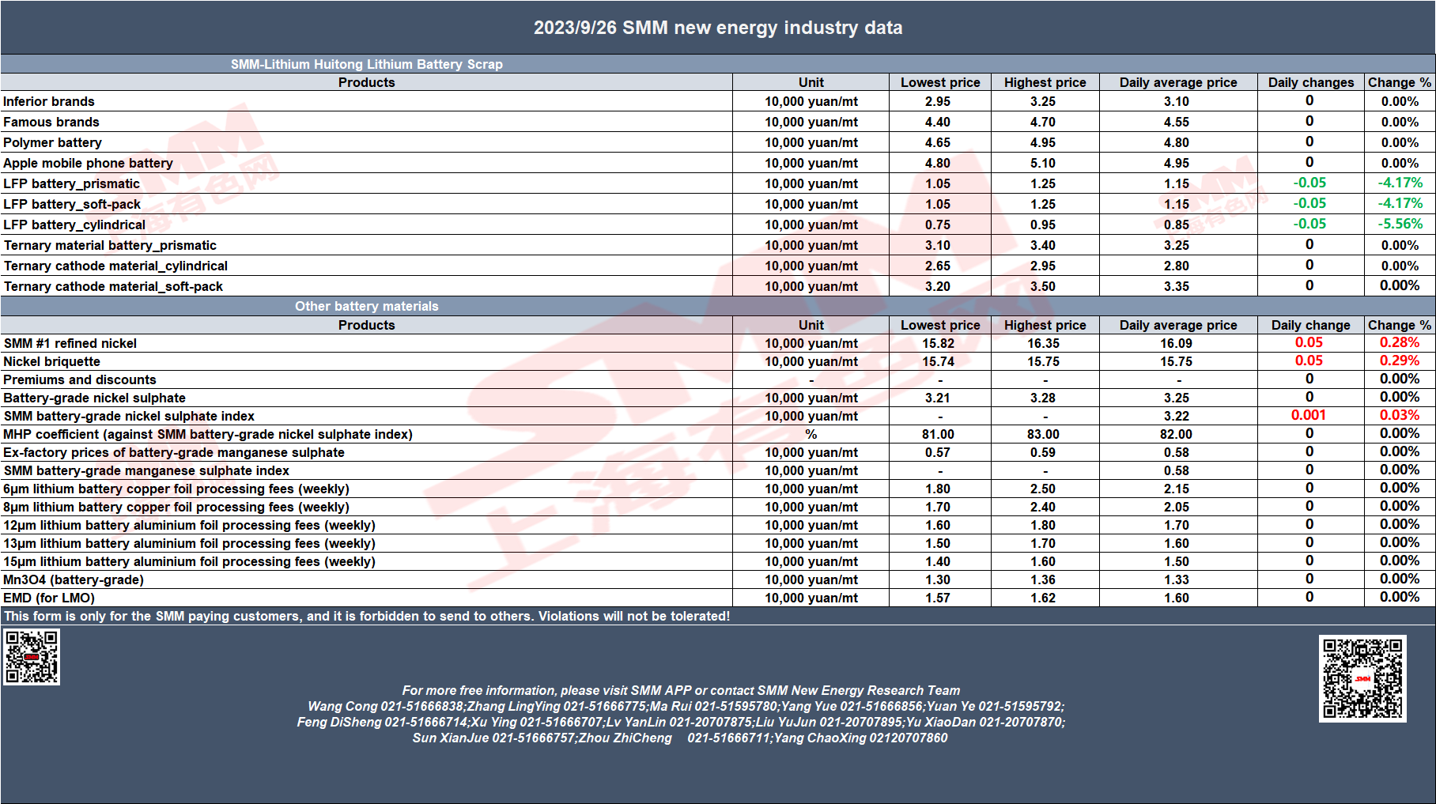This screenshot has height=804, width=1436.
Task: Select the -5.56% change for LFP battery_cylindrical
Action: pos(1400,224)
